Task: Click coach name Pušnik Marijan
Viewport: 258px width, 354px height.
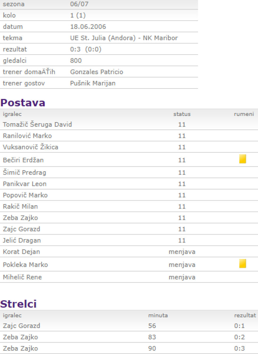Action: coord(93,83)
